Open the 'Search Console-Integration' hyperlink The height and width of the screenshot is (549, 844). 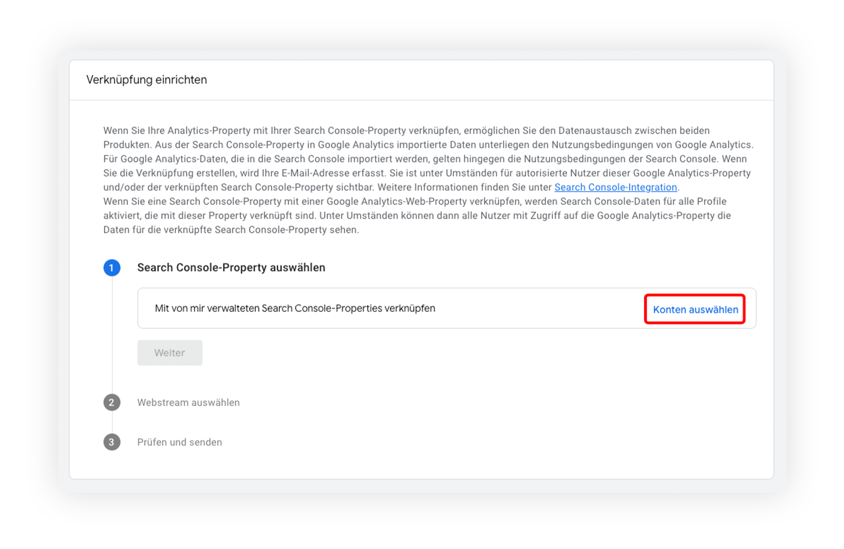click(x=615, y=187)
